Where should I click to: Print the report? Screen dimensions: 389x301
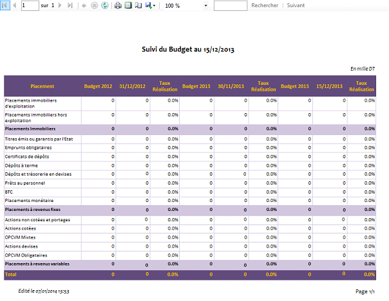[118, 5]
